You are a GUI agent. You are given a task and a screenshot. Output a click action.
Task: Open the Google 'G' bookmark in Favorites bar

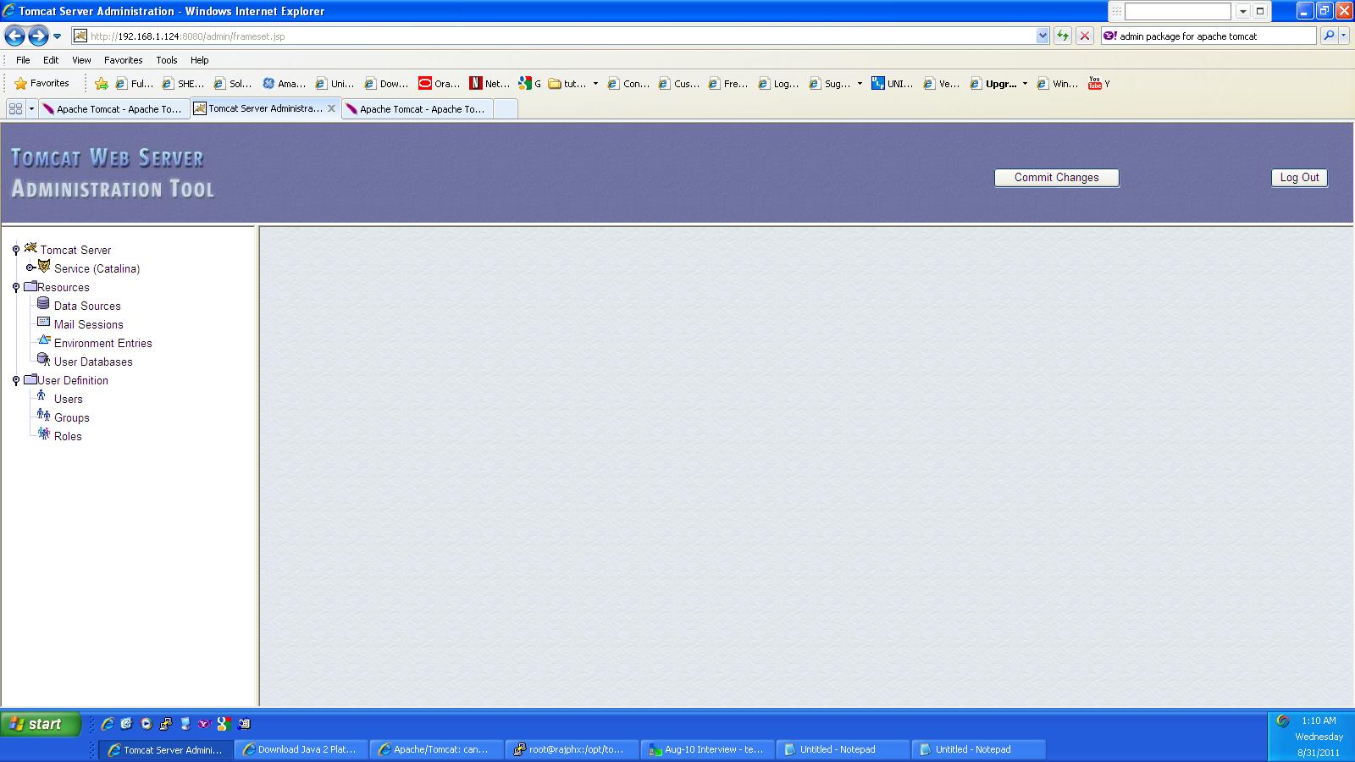tap(530, 83)
